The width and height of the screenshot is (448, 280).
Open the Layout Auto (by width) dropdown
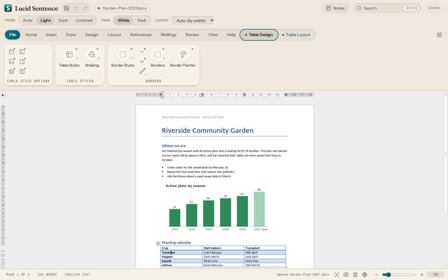(x=193, y=20)
